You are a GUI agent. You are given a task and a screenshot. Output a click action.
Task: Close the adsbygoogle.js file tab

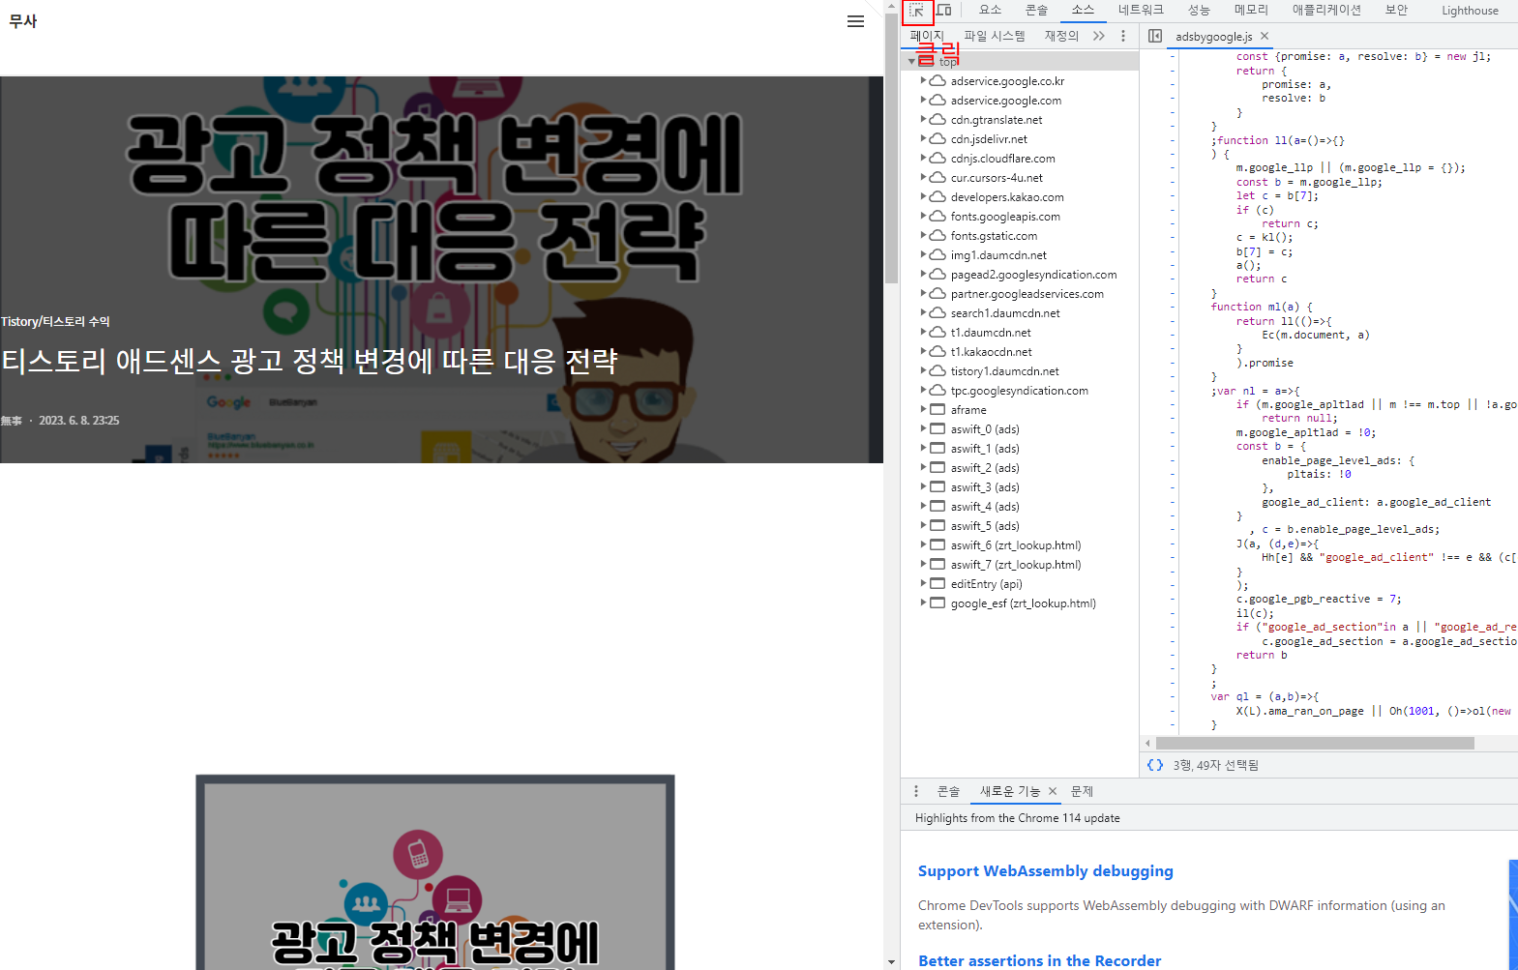(x=1265, y=36)
